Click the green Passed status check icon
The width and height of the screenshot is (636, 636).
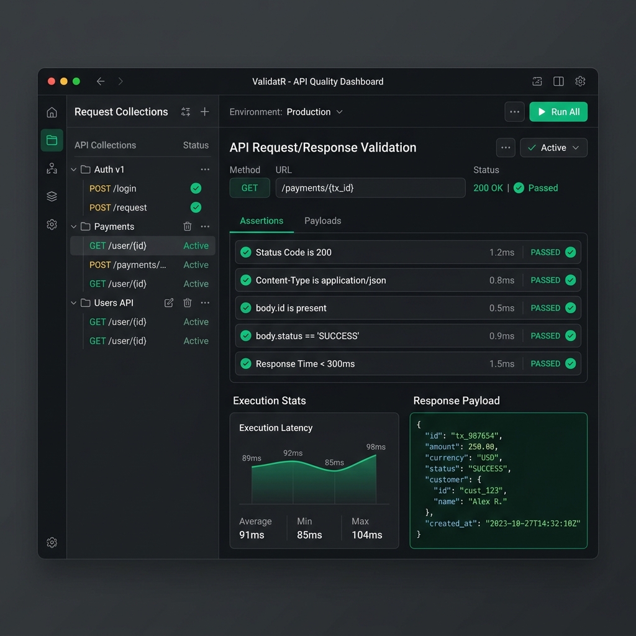pyautogui.click(x=519, y=188)
